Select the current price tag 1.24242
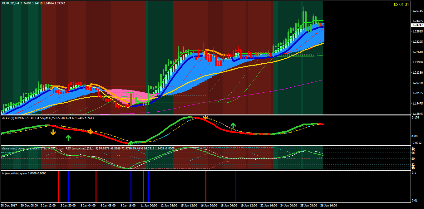The width and height of the screenshot is (424, 209). [417, 25]
